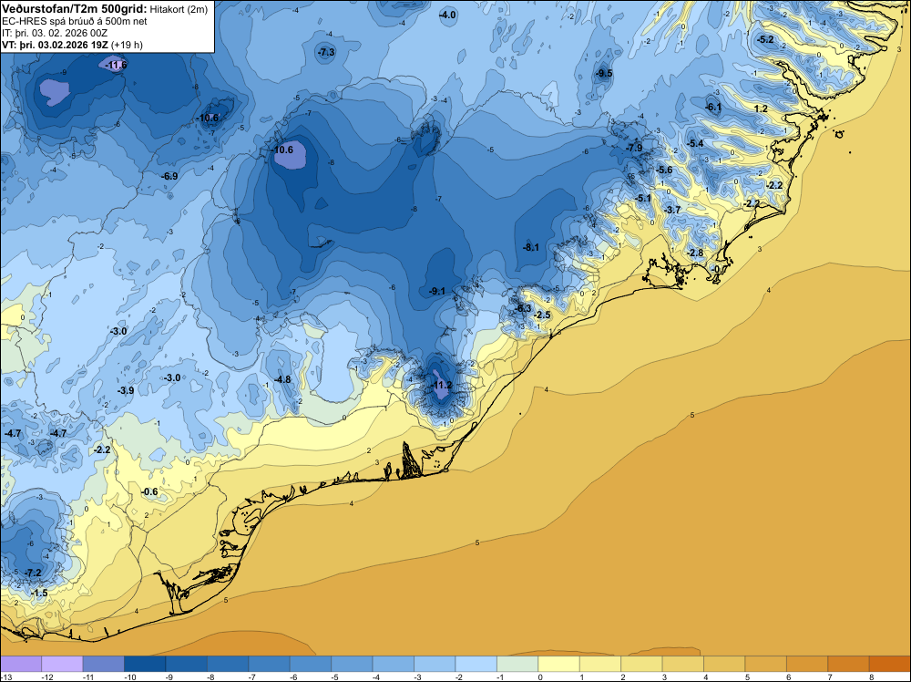
Task: Click the 'VT: þri. 03.02.2026 19Z' valid time
Action: [56, 44]
